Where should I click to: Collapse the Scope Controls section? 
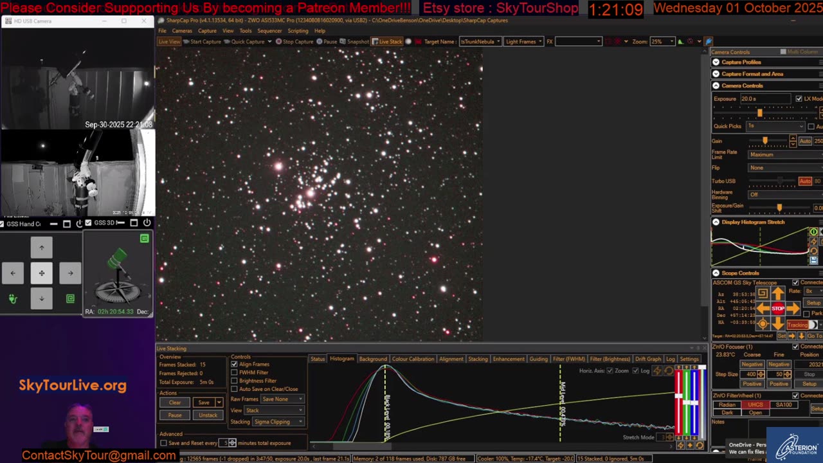(716, 273)
